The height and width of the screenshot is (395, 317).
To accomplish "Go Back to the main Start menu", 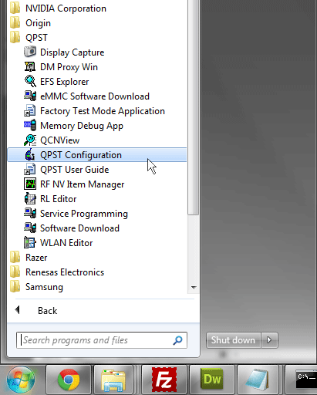I will [x=47, y=311].
